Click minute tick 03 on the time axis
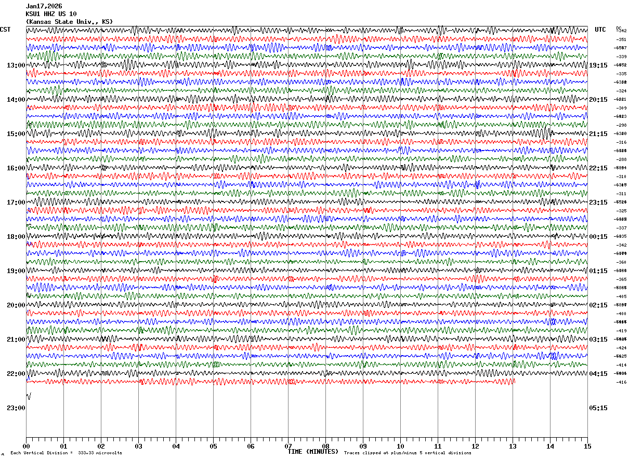The image size is (629, 460). pyautogui.click(x=138, y=446)
